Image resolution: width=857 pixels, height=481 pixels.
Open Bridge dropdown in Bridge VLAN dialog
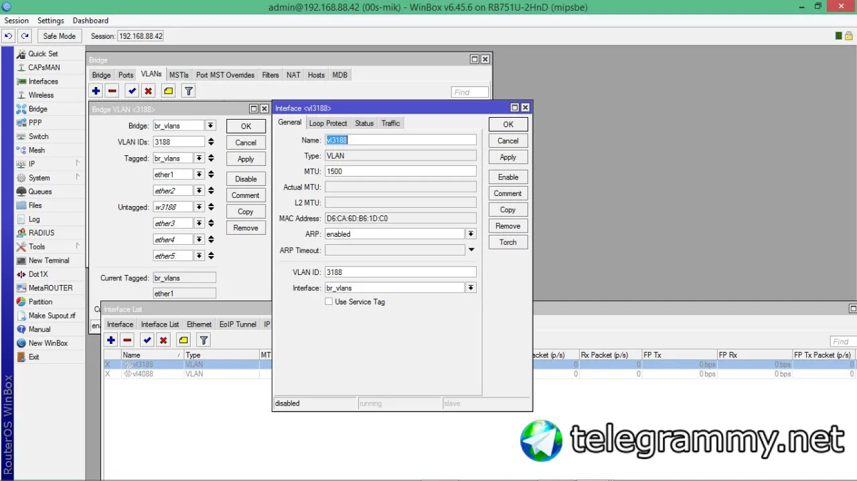pyautogui.click(x=210, y=126)
